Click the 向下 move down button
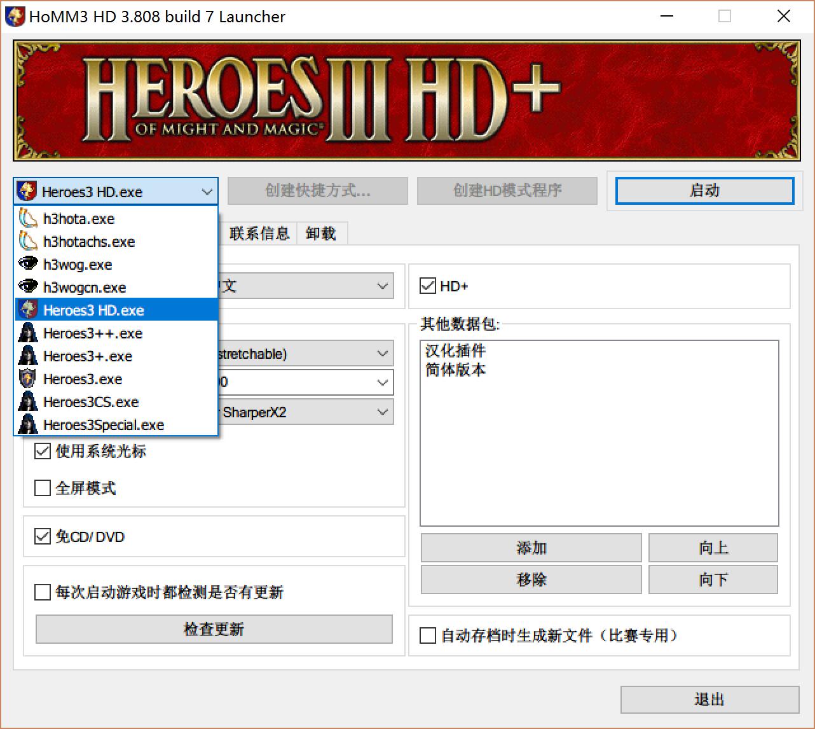Screen dimensions: 815x729 coord(713,580)
